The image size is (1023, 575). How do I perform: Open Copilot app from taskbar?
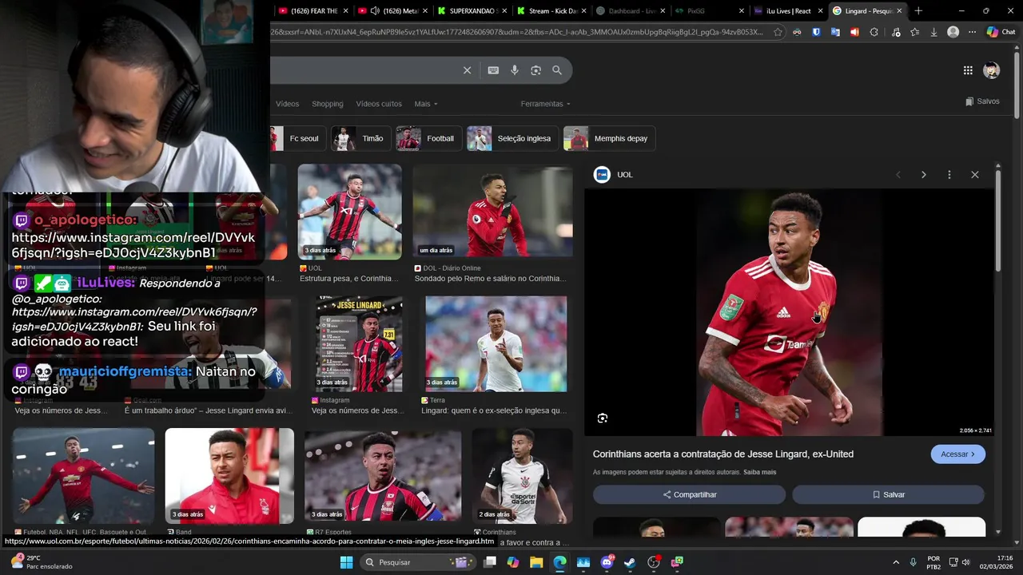pos(513,562)
